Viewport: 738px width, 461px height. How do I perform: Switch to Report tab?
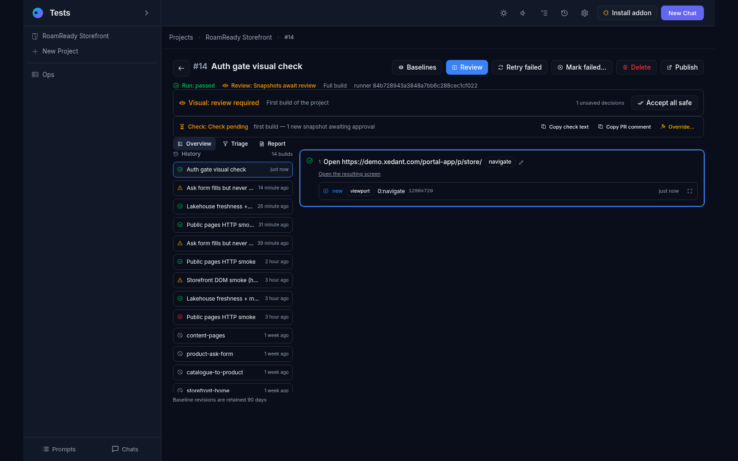[x=272, y=144]
